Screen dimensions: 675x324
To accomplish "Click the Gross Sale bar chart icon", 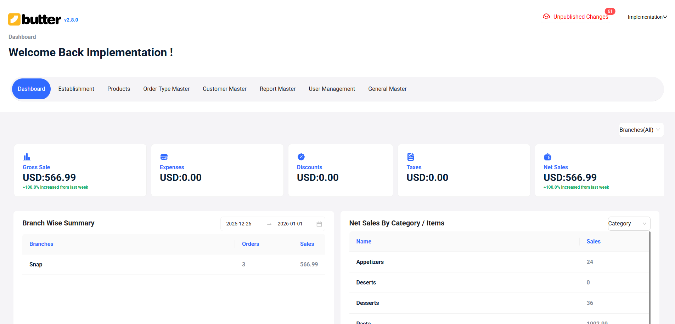I will [27, 157].
